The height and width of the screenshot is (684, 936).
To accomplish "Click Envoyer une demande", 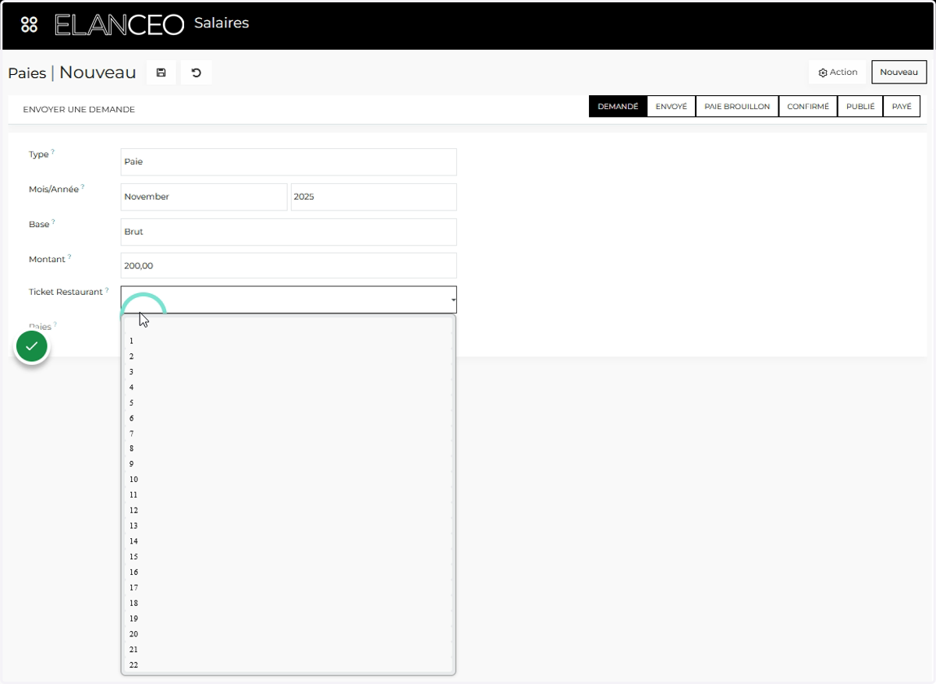I will (79, 109).
